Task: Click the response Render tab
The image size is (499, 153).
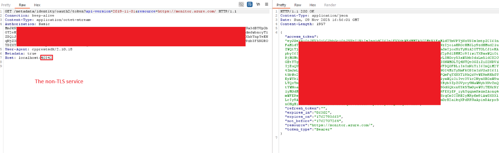Action: pyautogui.click(x=330, y=5)
